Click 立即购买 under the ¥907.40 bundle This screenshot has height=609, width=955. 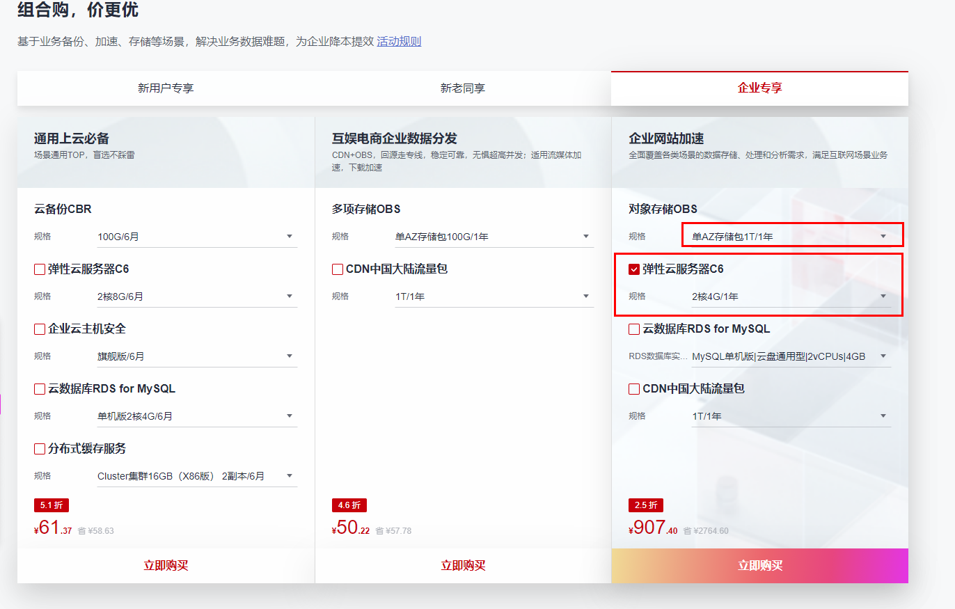coord(759,566)
